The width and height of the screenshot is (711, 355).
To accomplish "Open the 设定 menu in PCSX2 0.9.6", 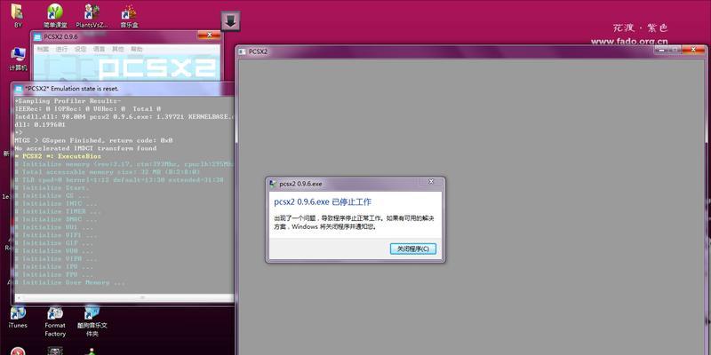I will pos(80,49).
